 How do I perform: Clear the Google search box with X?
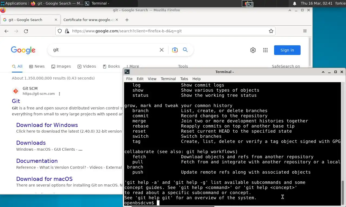point(162,50)
